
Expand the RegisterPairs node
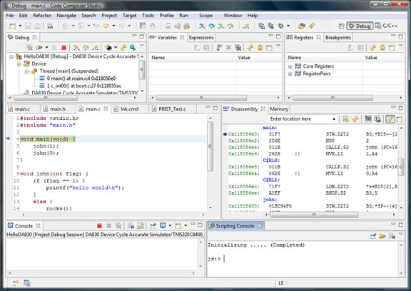pos(290,74)
